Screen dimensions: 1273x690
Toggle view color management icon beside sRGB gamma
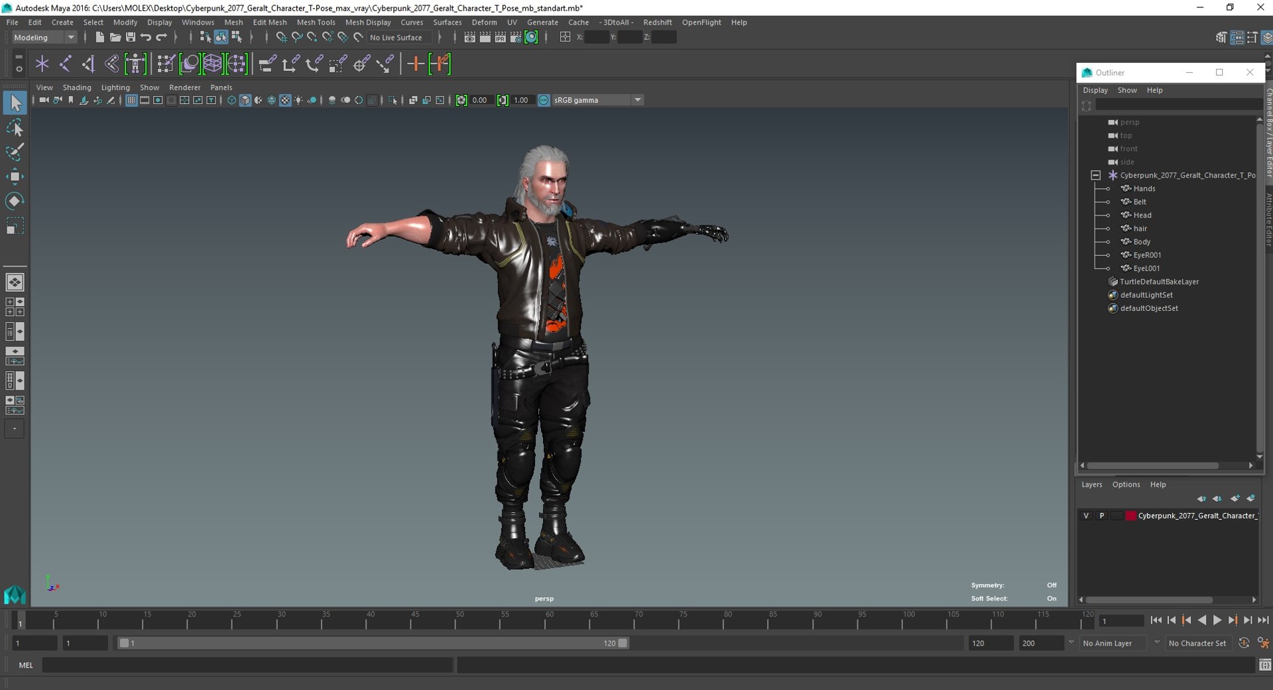tap(544, 100)
